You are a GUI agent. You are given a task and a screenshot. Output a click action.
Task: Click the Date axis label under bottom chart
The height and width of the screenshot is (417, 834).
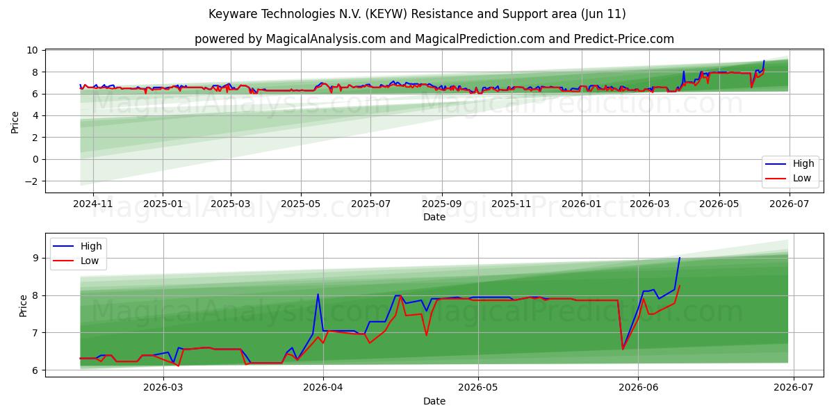click(434, 401)
